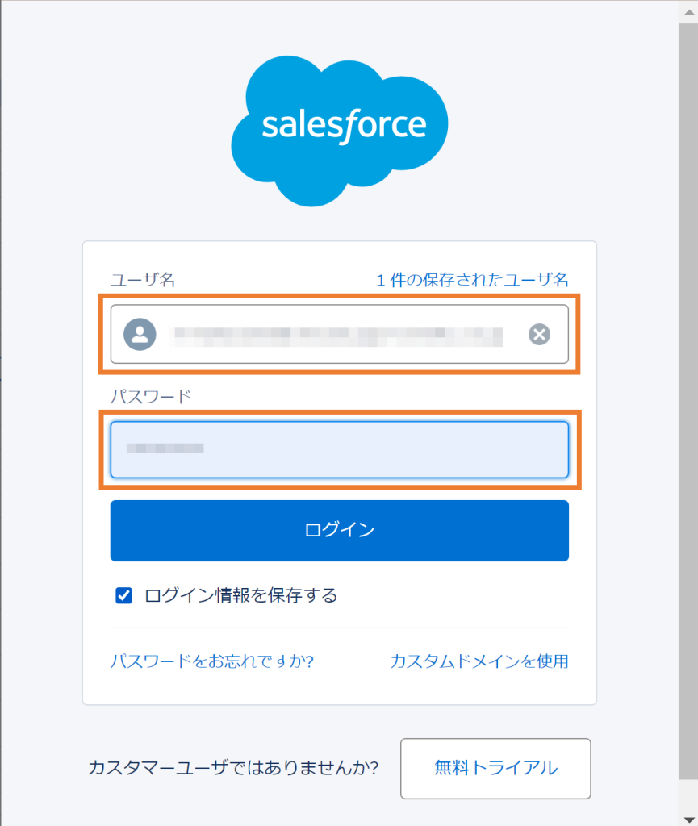Screen dimensions: 698x826
Task: Clear saved username with the X icon
Action: (539, 334)
